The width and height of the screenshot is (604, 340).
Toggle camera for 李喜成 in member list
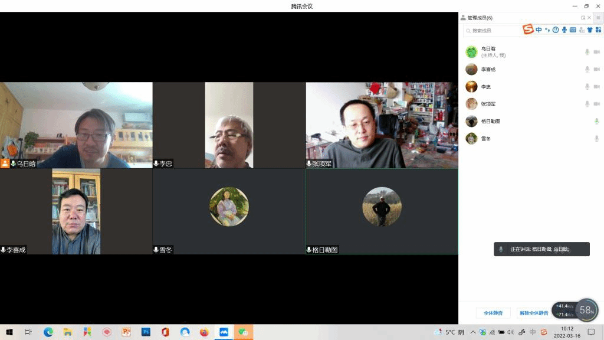(x=596, y=70)
